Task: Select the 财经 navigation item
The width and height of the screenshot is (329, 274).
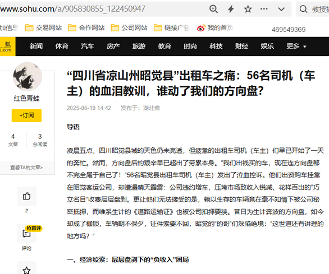Action: 241,46
